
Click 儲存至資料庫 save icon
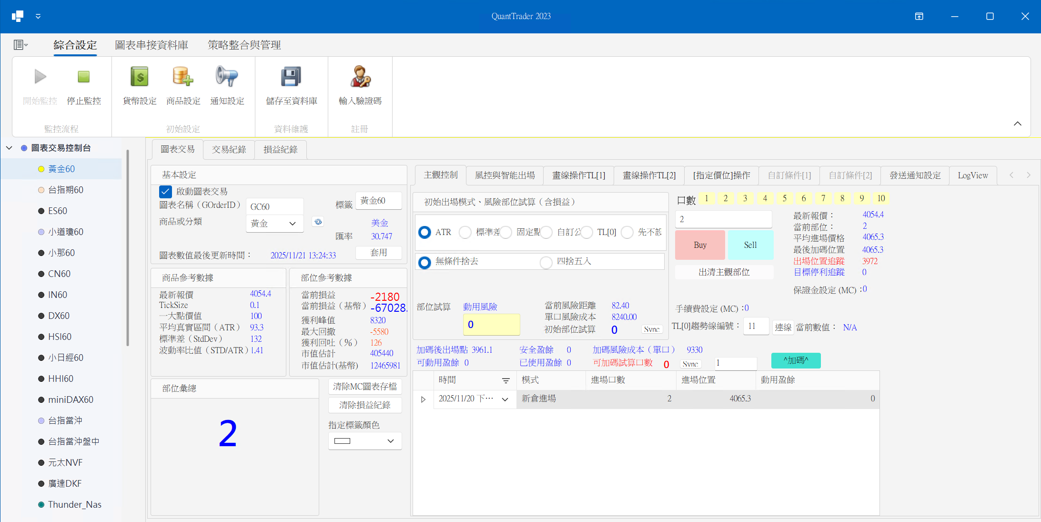point(291,77)
